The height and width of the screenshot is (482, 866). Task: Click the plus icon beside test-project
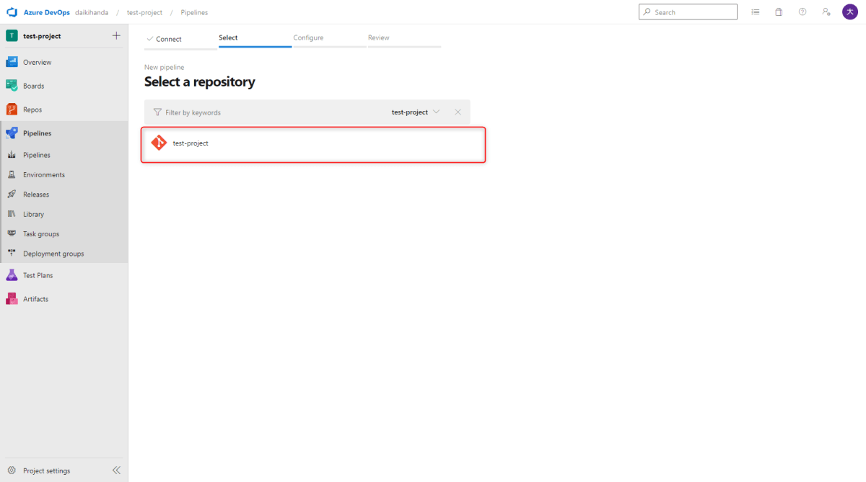116,36
